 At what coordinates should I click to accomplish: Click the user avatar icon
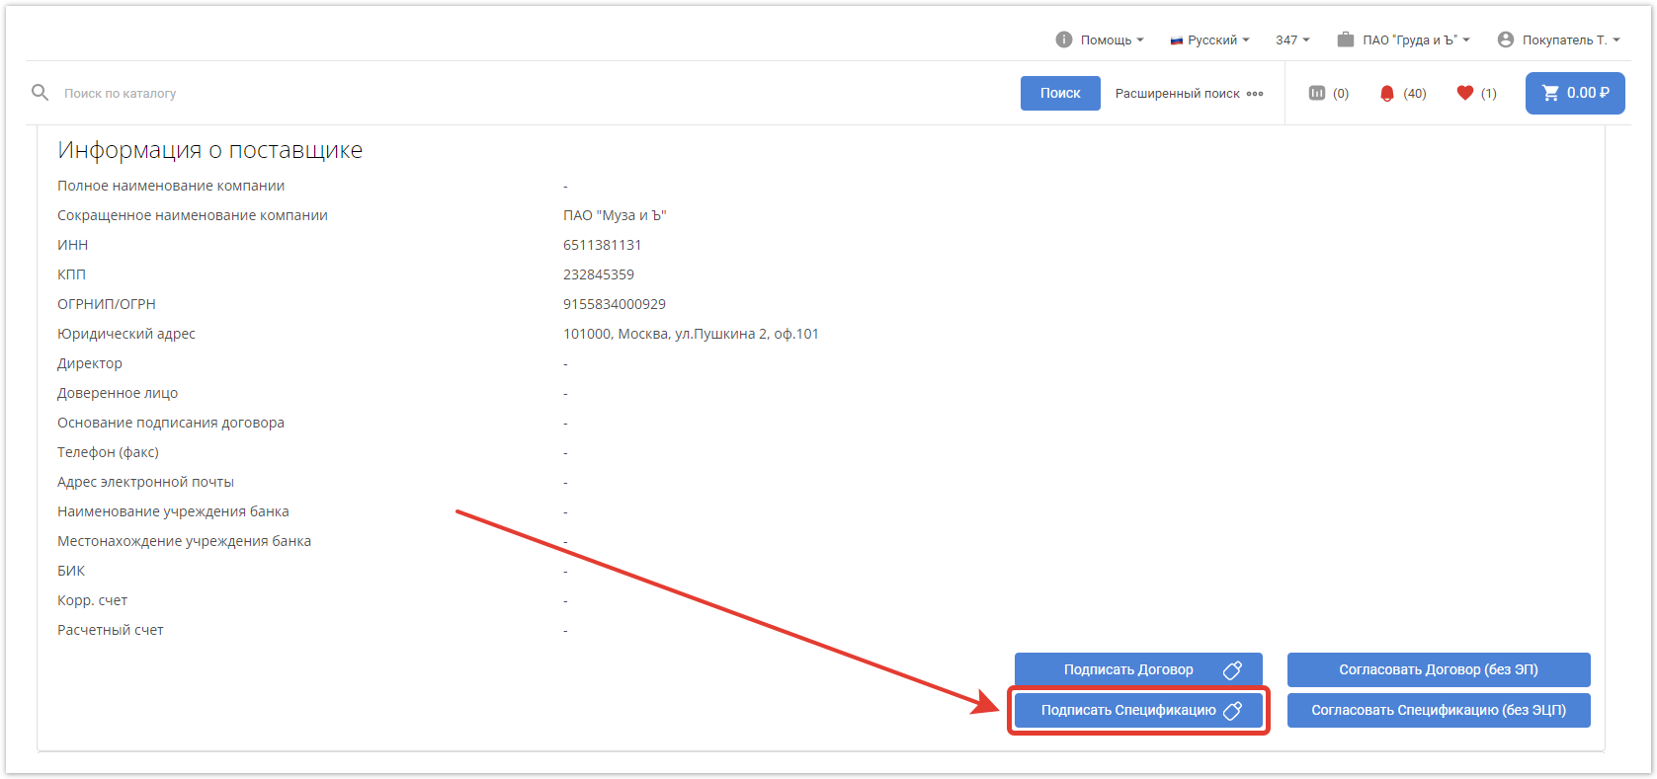1505,39
